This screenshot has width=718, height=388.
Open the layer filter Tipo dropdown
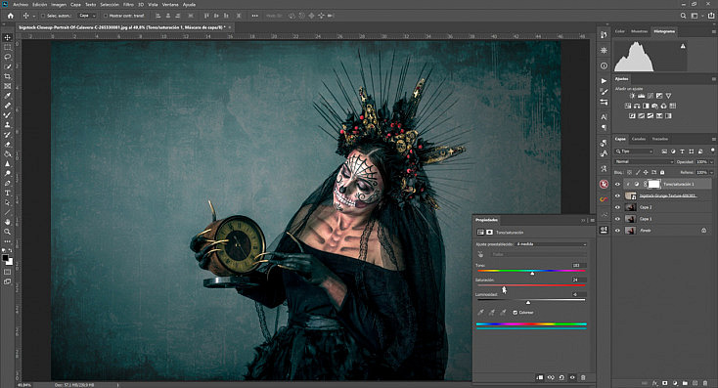pyautogui.click(x=634, y=151)
